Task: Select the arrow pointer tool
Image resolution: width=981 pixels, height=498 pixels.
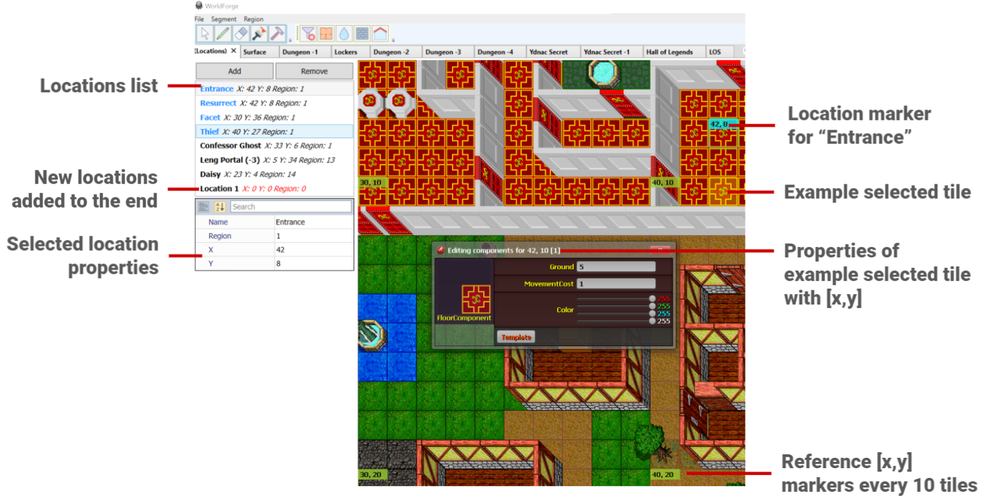Action: click(204, 34)
